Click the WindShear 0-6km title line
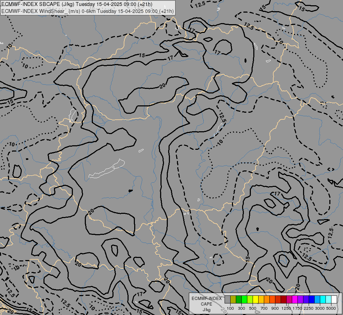Viewport: 343px width, 315px height. point(87,11)
